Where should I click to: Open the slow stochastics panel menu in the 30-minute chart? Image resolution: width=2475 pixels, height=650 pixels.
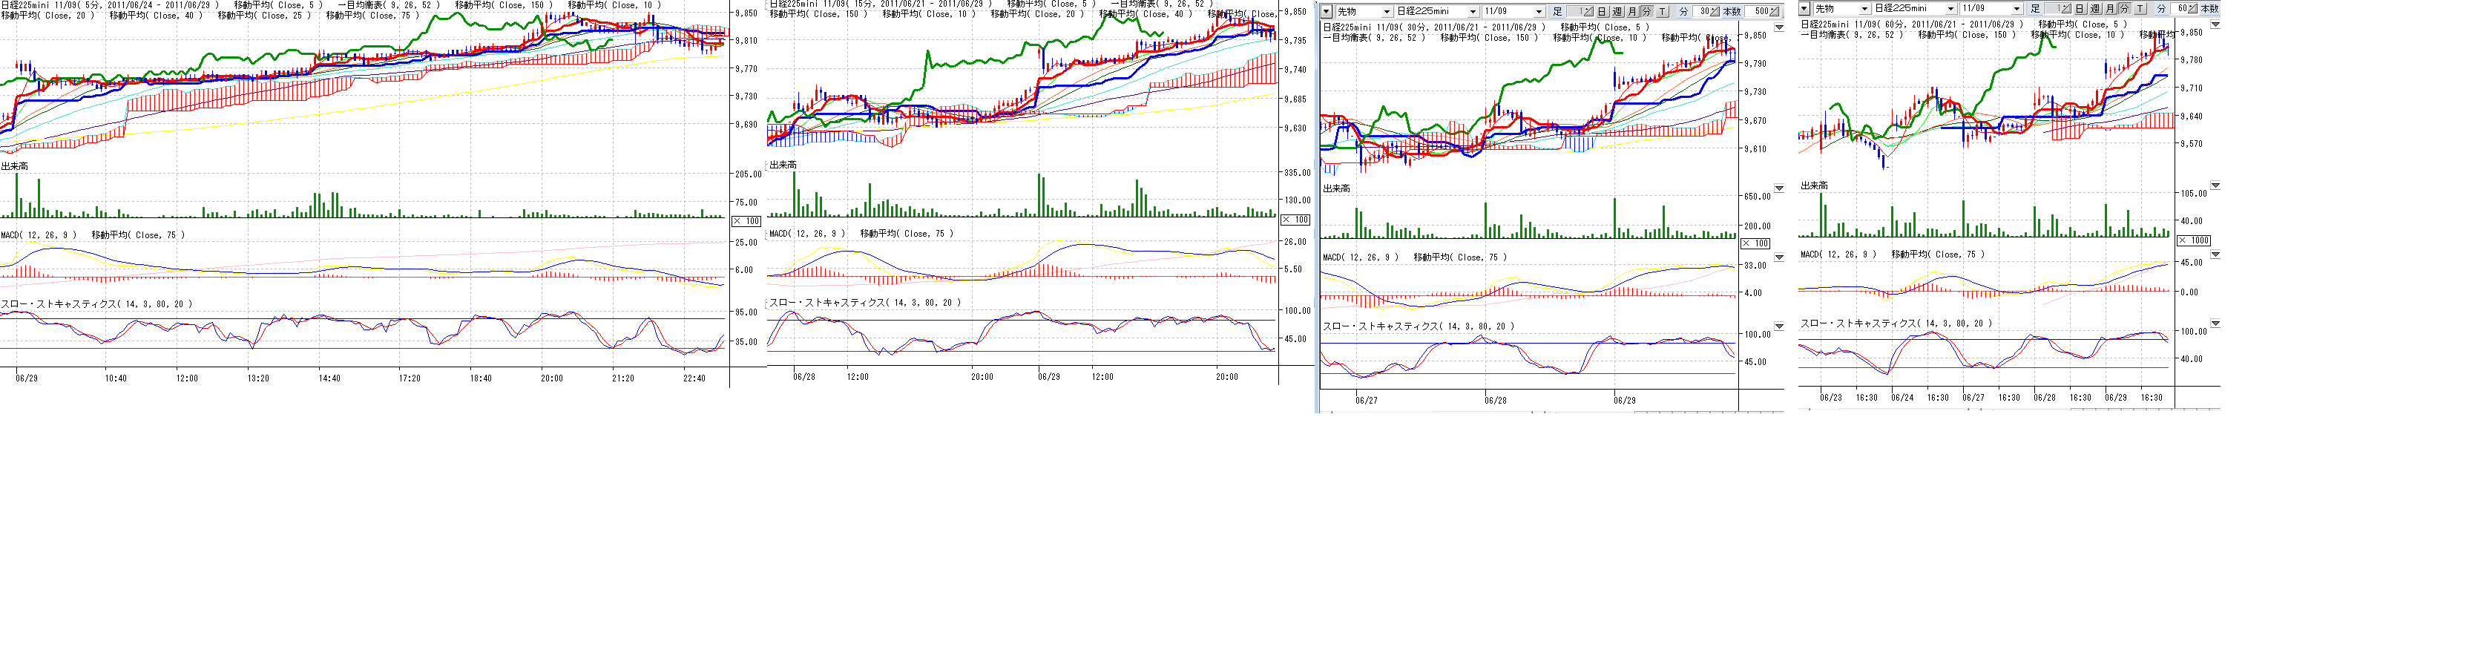pyautogui.click(x=1778, y=327)
